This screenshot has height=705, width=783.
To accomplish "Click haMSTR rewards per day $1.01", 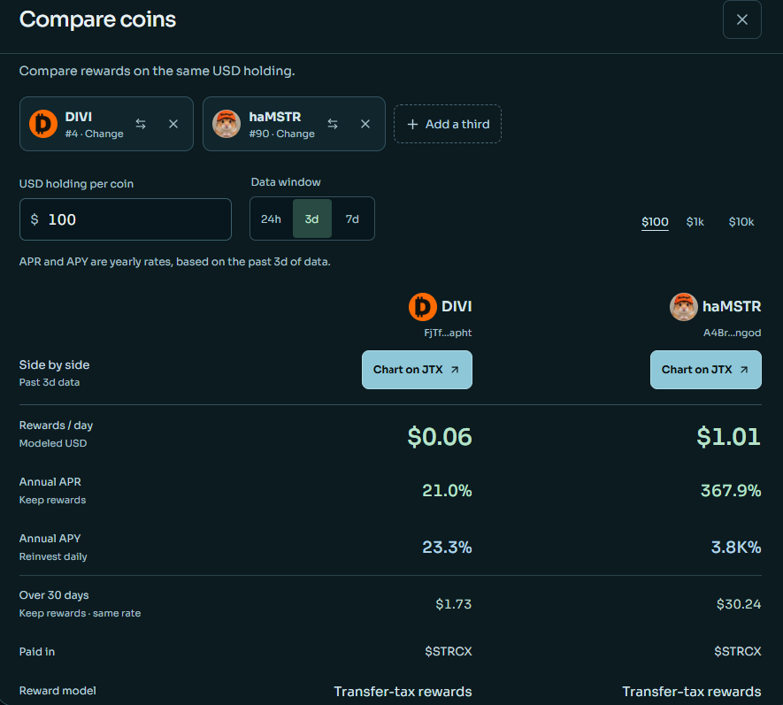I will click(x=728, y=437).
